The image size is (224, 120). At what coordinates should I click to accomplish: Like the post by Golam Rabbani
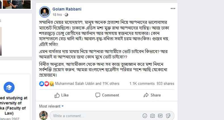click(62, 95)
